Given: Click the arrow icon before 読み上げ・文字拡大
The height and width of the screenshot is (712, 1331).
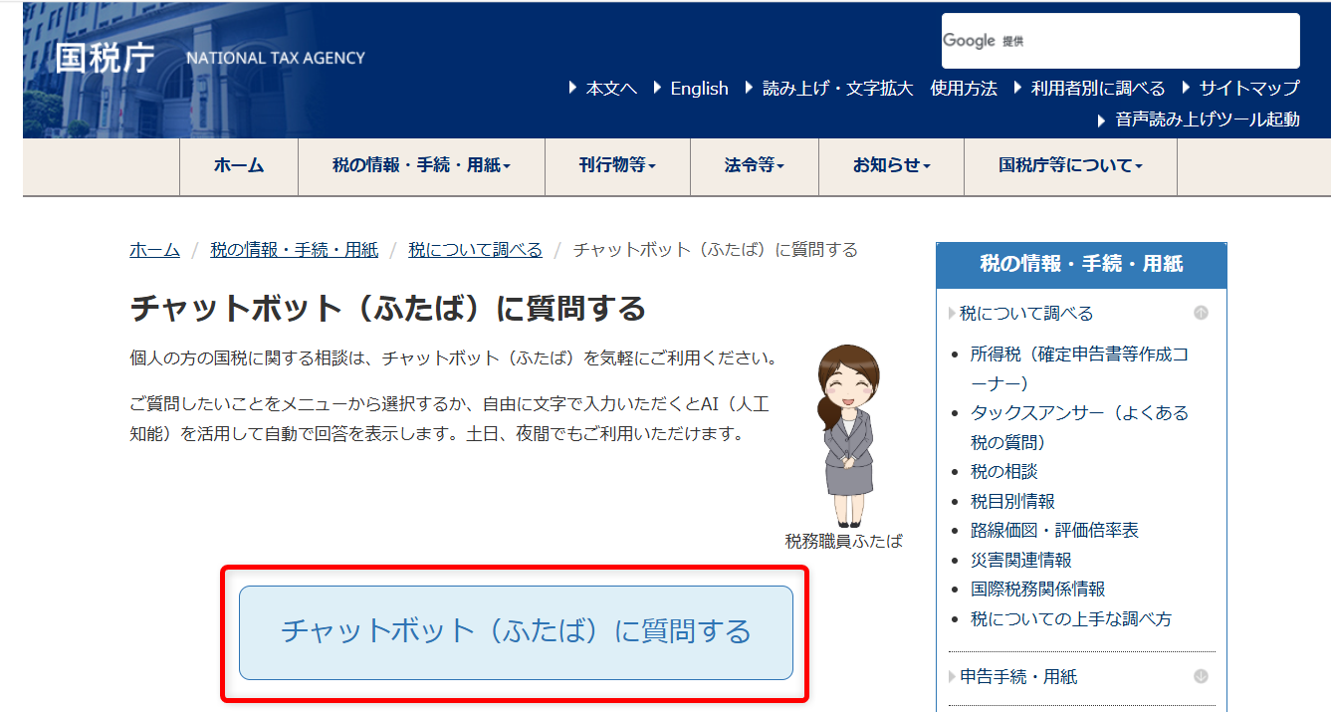Looking at the screenshot, I should [750, 88].
